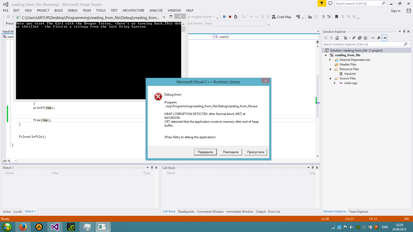This screenshot has height=232, width=413.
Task: Click the Перервати (Abort) button
Action: coord(205,152)
